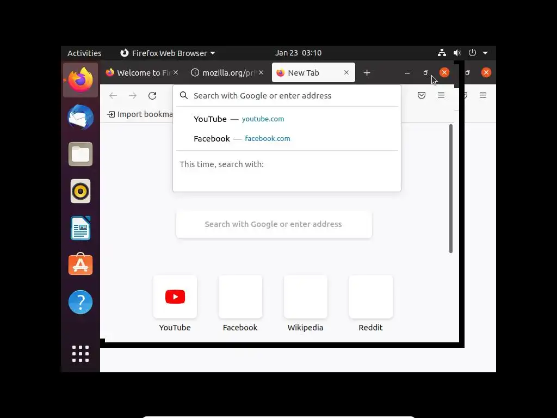The width and height of the screenshot is (557, 418).
Task: Open the Save to Pocket icon
Action: [x=422, y=95]
